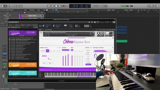Viewport: 160px width, 90px height.
Task: Expand the More section in inspector
Action: [1, 23]
